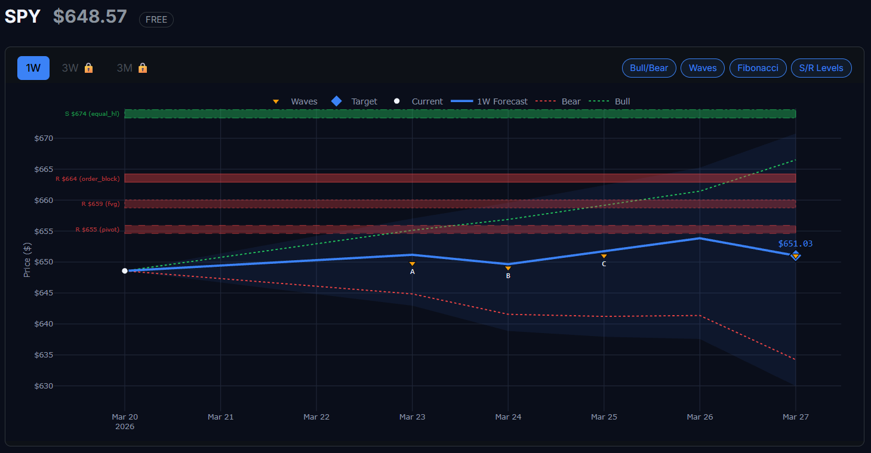Click the Mar 23 date axis label
Screen dimensions: 871x453
(x=412, y=417)
